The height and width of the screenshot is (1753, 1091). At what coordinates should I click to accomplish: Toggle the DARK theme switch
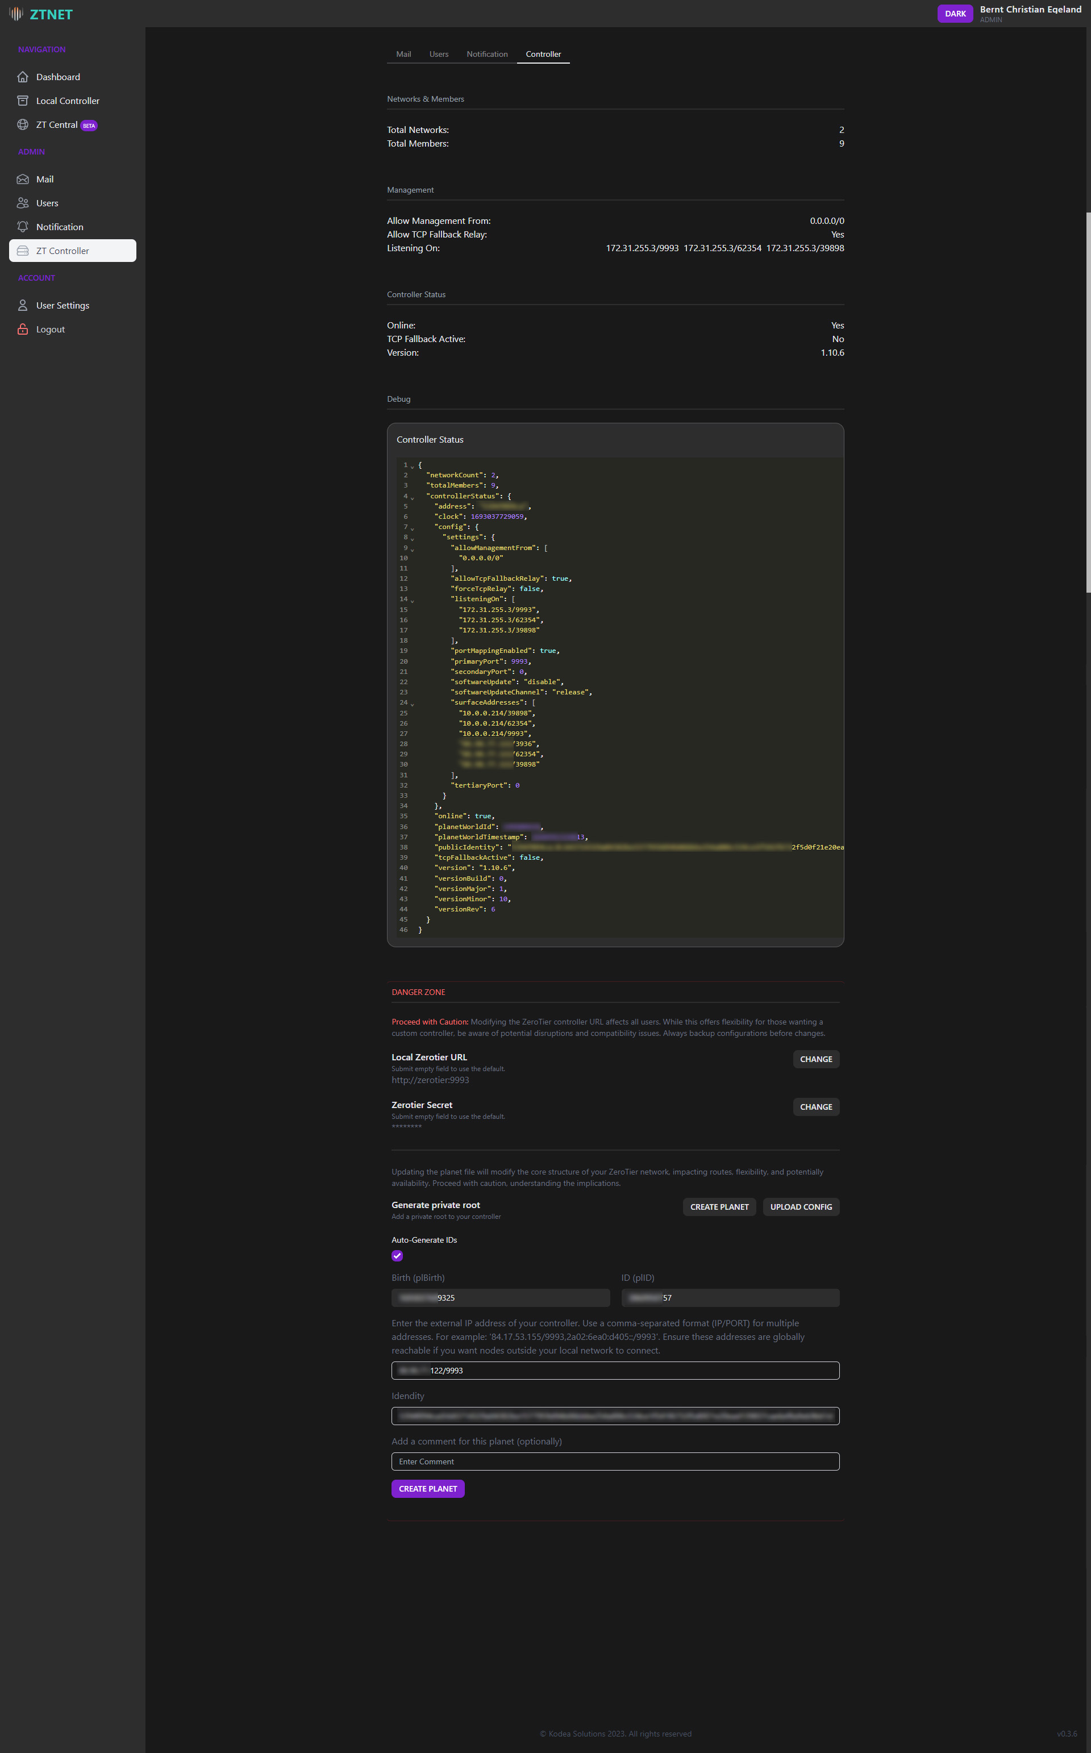(x=955, y=13)
